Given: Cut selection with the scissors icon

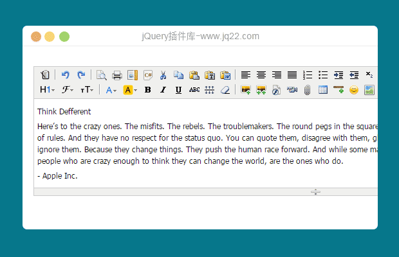Looking at the screenshot, I should (163, 75).
